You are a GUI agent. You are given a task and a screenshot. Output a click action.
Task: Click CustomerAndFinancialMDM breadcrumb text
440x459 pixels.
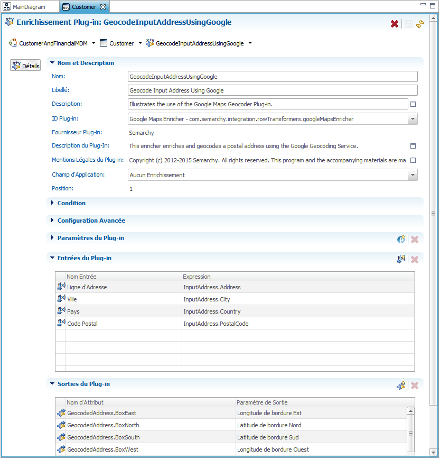[53, 43]
